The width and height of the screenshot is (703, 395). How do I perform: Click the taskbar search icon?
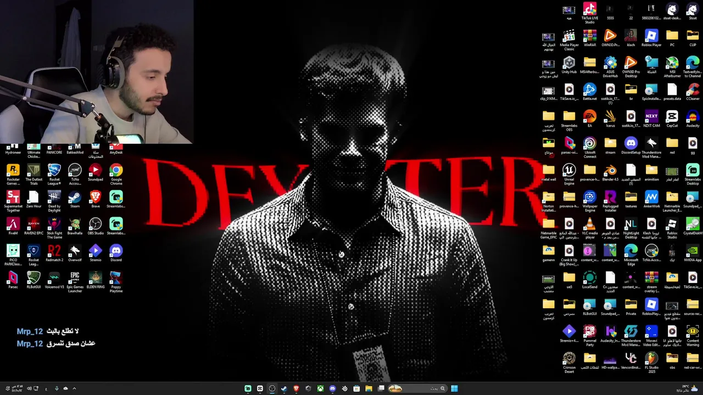point(443,388)
